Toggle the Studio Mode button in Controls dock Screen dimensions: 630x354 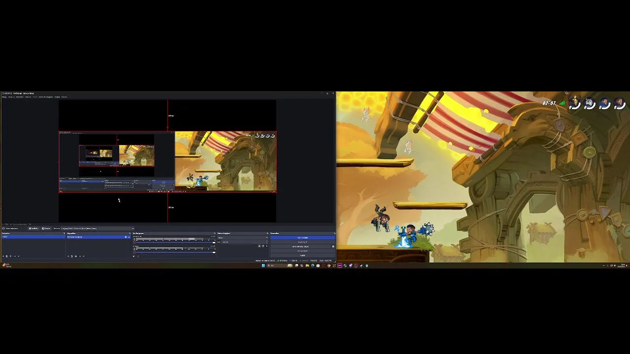(x=302, y=251)
